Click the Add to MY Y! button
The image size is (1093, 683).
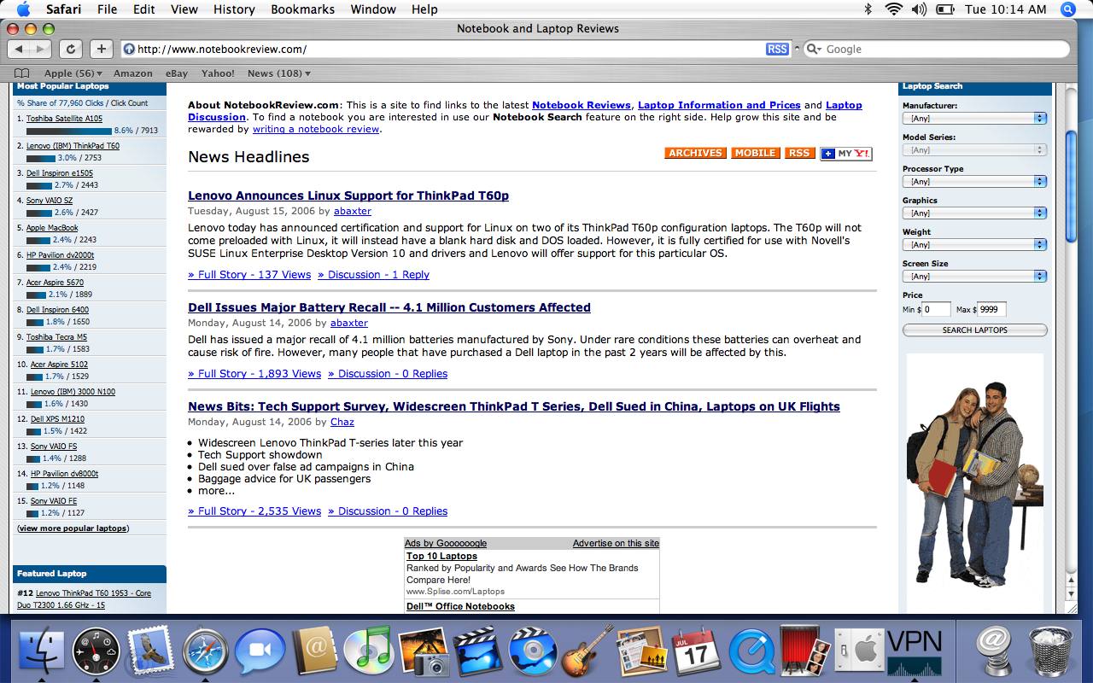[x=846, y=154]
